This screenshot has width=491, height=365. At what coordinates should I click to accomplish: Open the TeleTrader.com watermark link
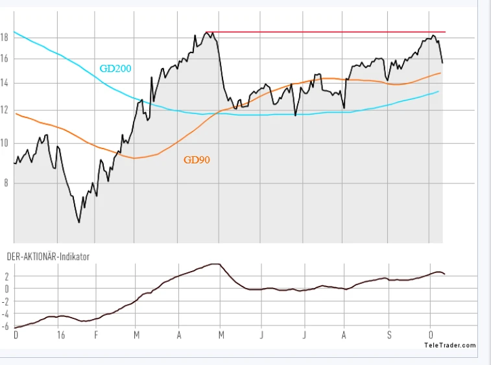450,346
